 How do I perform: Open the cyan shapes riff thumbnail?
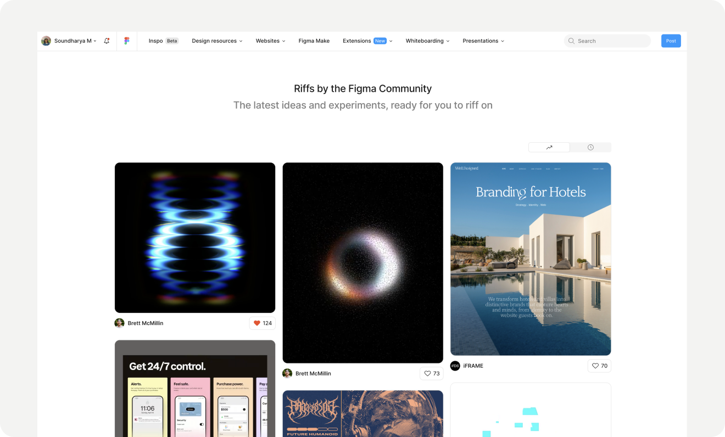(531, 410)
